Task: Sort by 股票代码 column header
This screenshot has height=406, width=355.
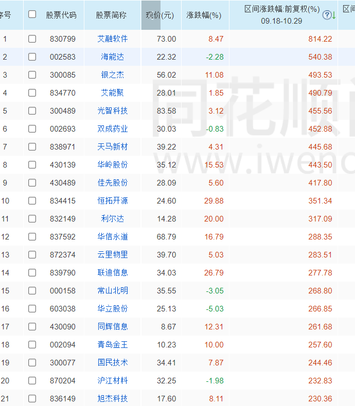Action: tap(61, 15)
